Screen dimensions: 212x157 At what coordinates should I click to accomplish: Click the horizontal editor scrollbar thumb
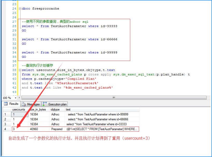pyautogui.click(x=114, y=98)
